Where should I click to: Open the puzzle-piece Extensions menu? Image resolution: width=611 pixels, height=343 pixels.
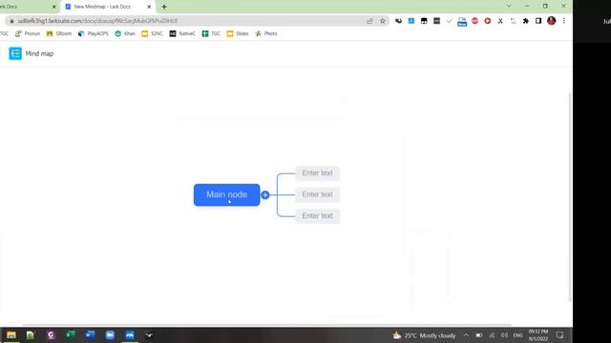pyautogui.click(x=526, y=21)
